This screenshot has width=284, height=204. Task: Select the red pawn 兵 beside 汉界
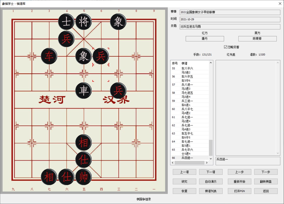(x=118, y=91)
